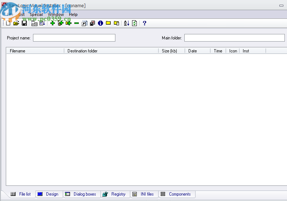Open the Window menu
The width and height of the screenshot is (287, 201).
coord(56,14)
